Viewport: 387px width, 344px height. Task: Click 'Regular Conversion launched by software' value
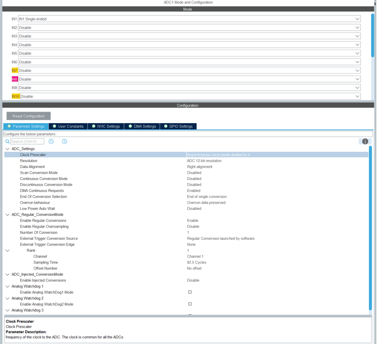click(221, 238)
